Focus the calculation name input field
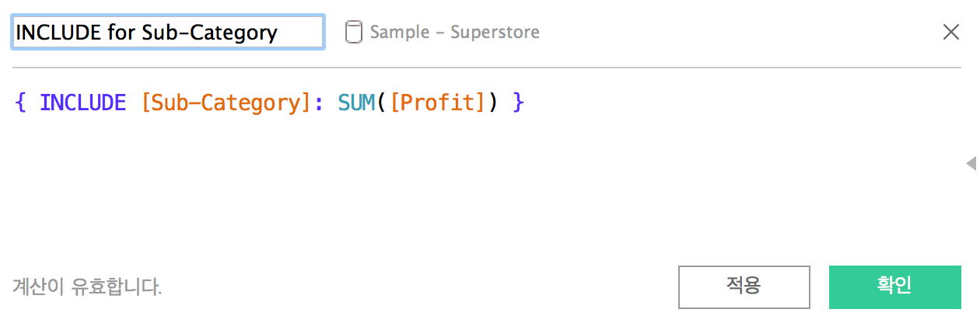 (x=168, y=32)
